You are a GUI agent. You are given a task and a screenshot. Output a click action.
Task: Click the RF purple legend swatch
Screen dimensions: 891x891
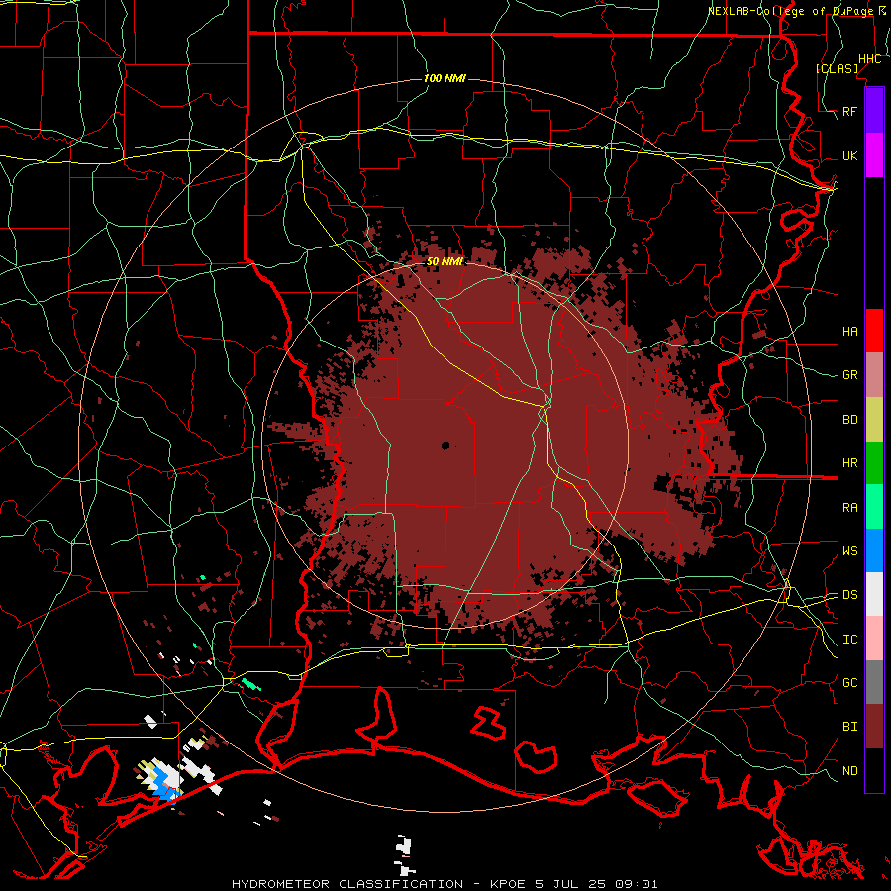874,111
